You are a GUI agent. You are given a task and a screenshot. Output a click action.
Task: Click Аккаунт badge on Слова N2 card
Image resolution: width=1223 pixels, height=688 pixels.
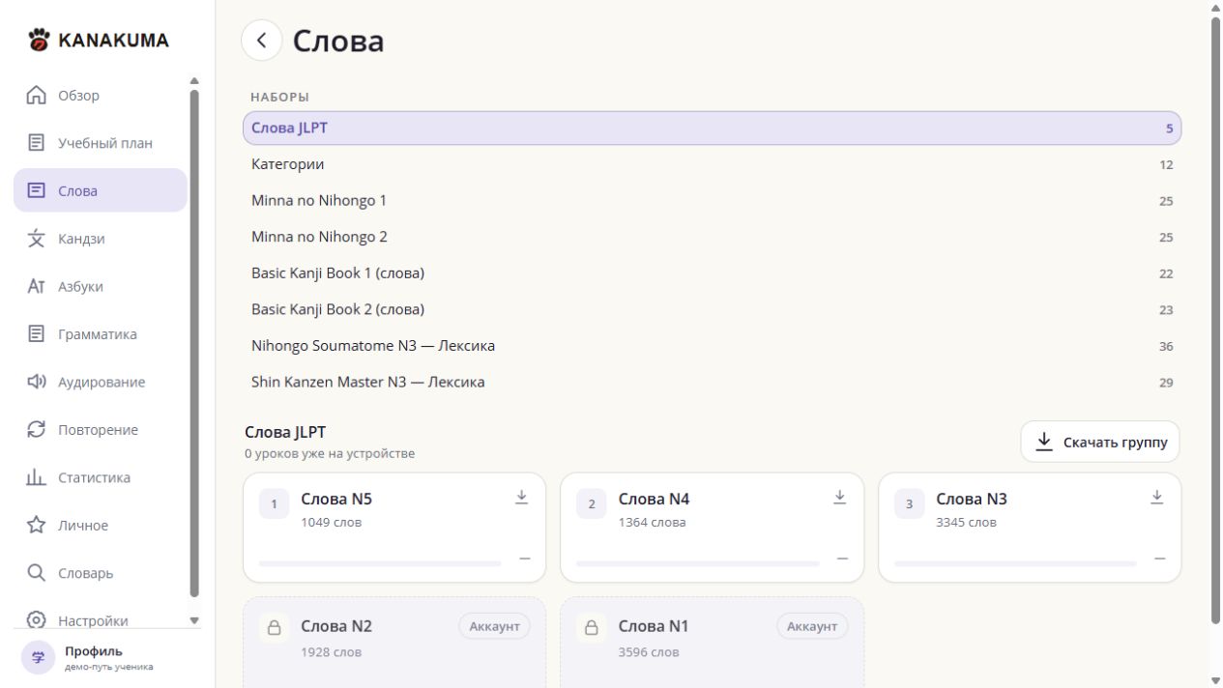[x=494, y=626]
